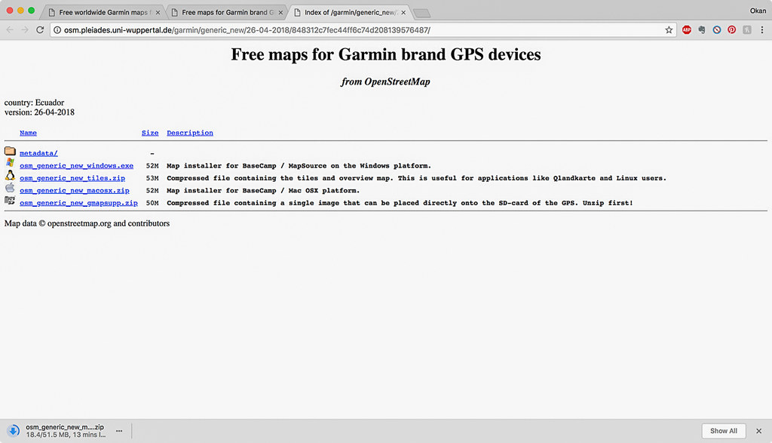772x443 pixels.
Task: Click the 'Map data © openstreetmap.org and contributors' text
Action: pyautogui.click(x=87, y=223)
